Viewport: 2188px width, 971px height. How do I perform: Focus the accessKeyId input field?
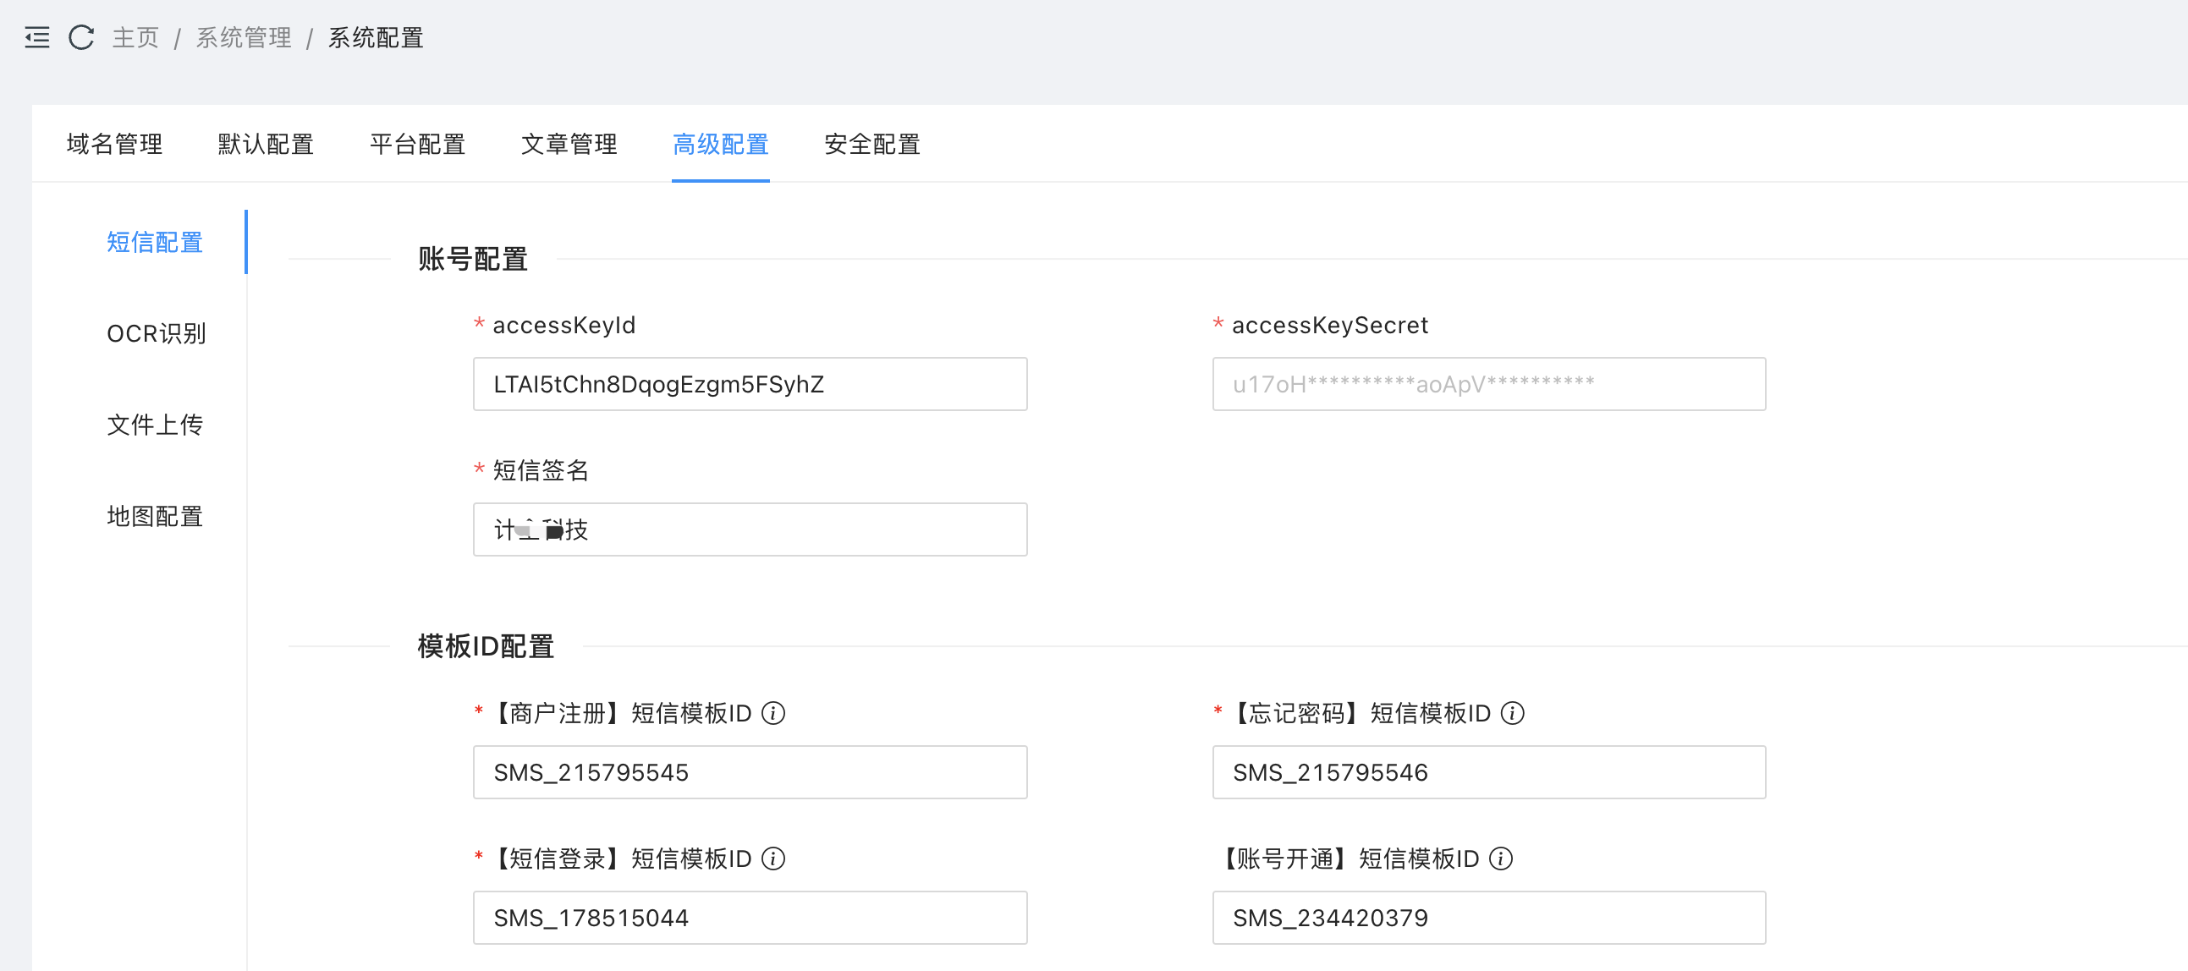[x=749, y=384]
